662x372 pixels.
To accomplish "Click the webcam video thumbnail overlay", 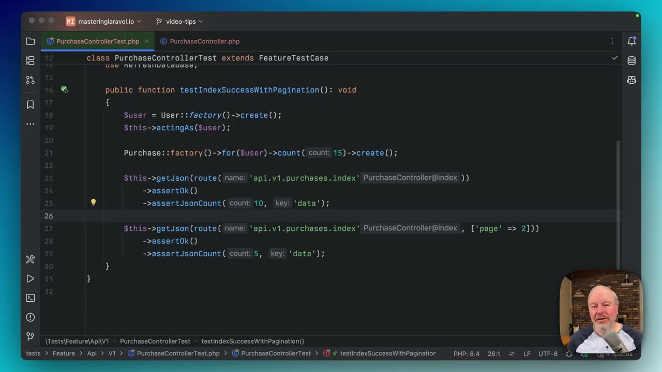I will click(601, 312).
